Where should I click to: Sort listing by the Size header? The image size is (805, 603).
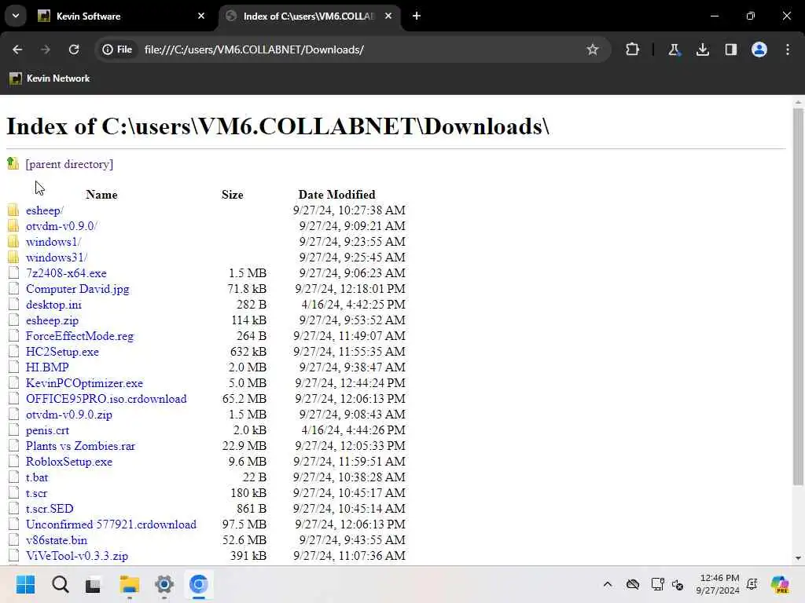click(233, 195)
